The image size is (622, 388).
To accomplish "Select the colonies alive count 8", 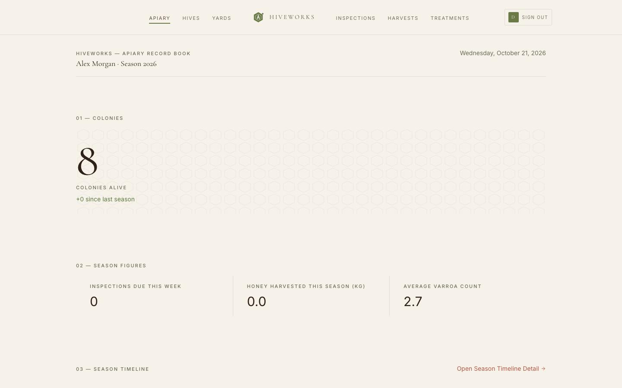I will point(87,162).
